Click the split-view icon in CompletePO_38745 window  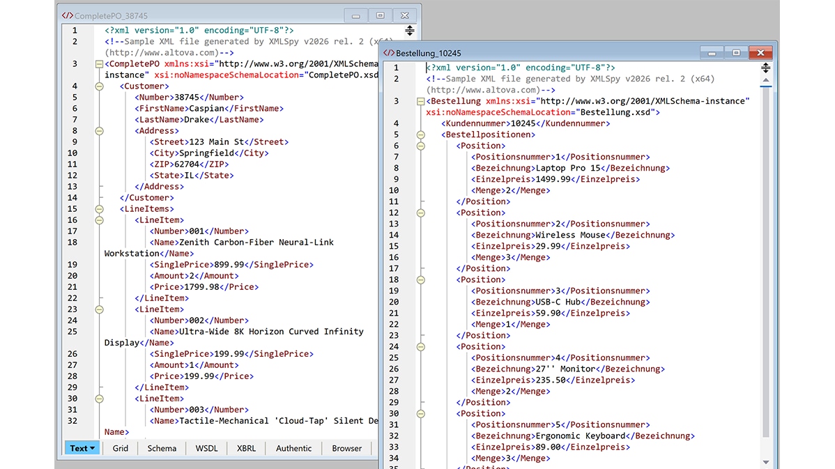(410, 31)
